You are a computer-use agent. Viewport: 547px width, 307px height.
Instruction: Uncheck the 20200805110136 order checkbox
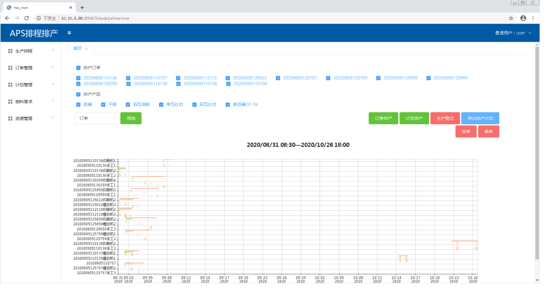click(78, 78)
